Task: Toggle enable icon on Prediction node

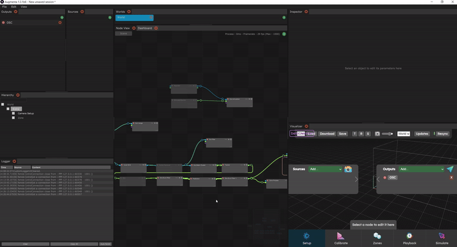Action: pyautogui.click(x=191, y=179)
